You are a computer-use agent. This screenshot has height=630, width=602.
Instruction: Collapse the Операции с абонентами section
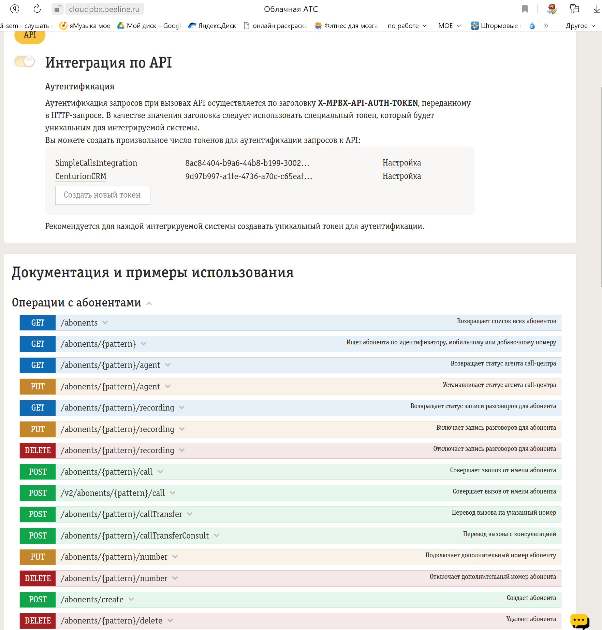tap(149, 303)
